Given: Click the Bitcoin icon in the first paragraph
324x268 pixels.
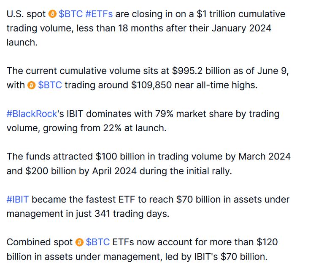Looking at the screenshot, I should tap(52, 14).
